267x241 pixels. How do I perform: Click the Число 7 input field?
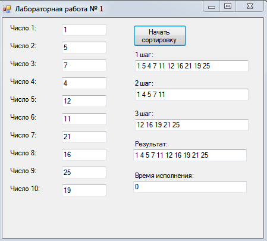tap(84, 137)
